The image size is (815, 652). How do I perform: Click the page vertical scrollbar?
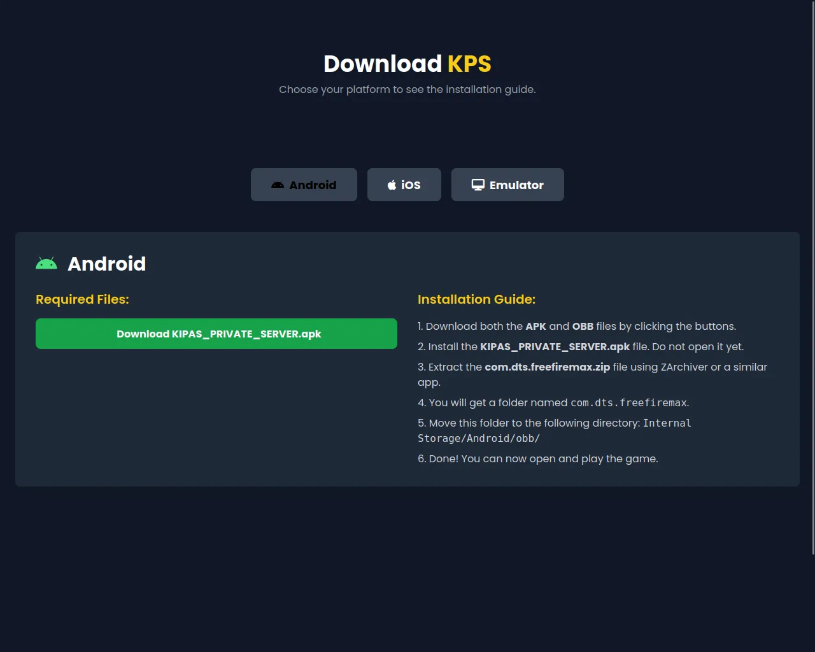pos(812,278)
